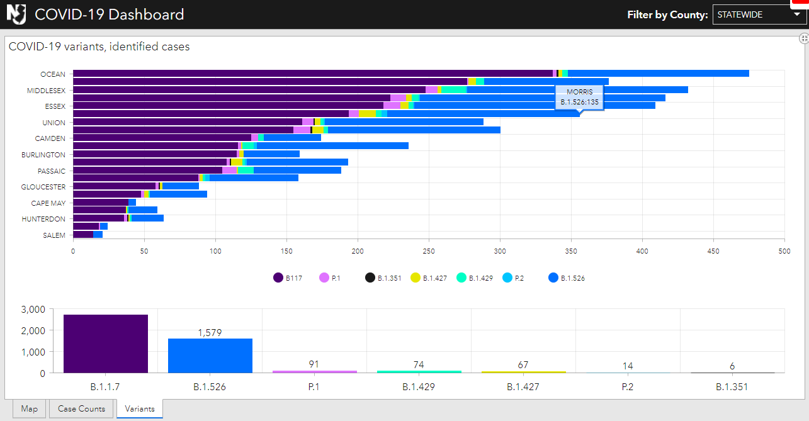Screen dimensions: 809x421
Task: Open the Case Counts tab
Action: tap(81, 408)
